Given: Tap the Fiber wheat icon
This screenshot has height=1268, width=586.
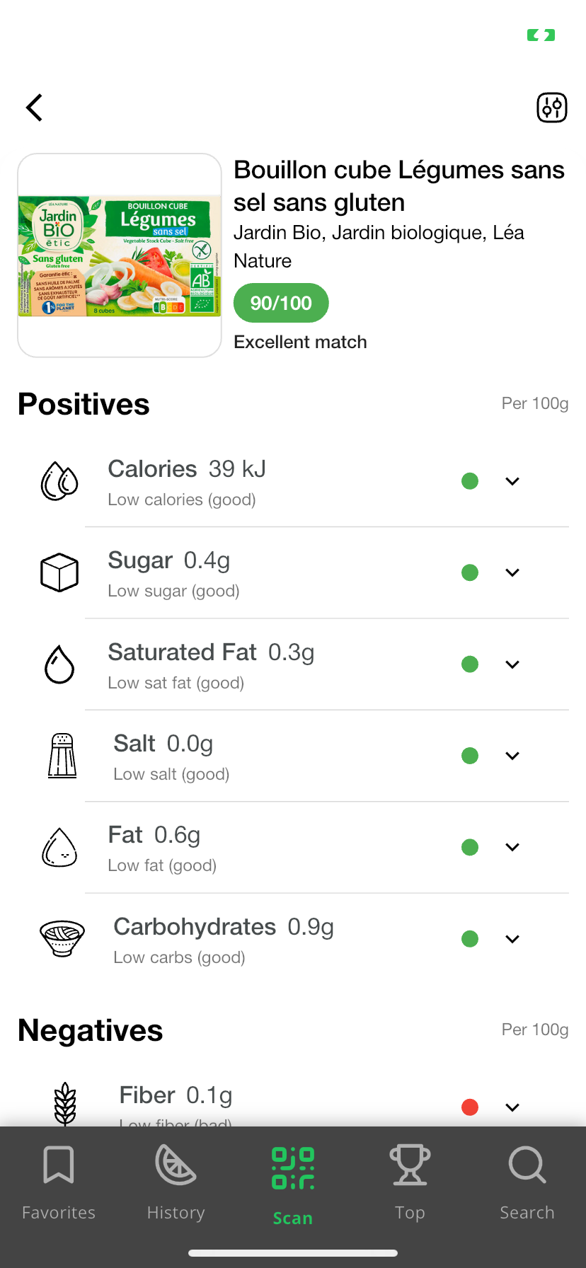Looking at the screenshot, I should click(x=65, y=1103).
